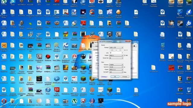Select the SPORE desktop shortcut
Screen dimensions: 193x108
point(83,2)
